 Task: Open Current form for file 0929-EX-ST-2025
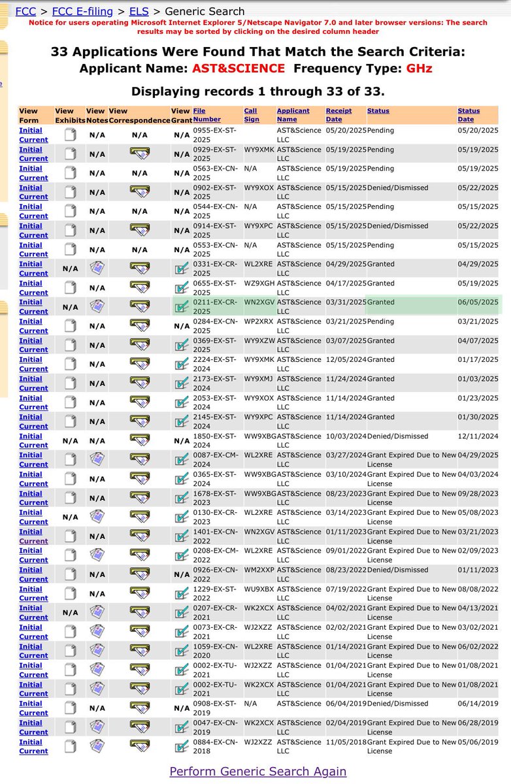coord(33,159)
